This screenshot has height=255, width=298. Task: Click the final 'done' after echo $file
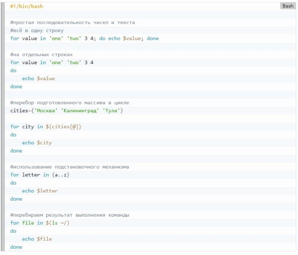click(16, 247)
